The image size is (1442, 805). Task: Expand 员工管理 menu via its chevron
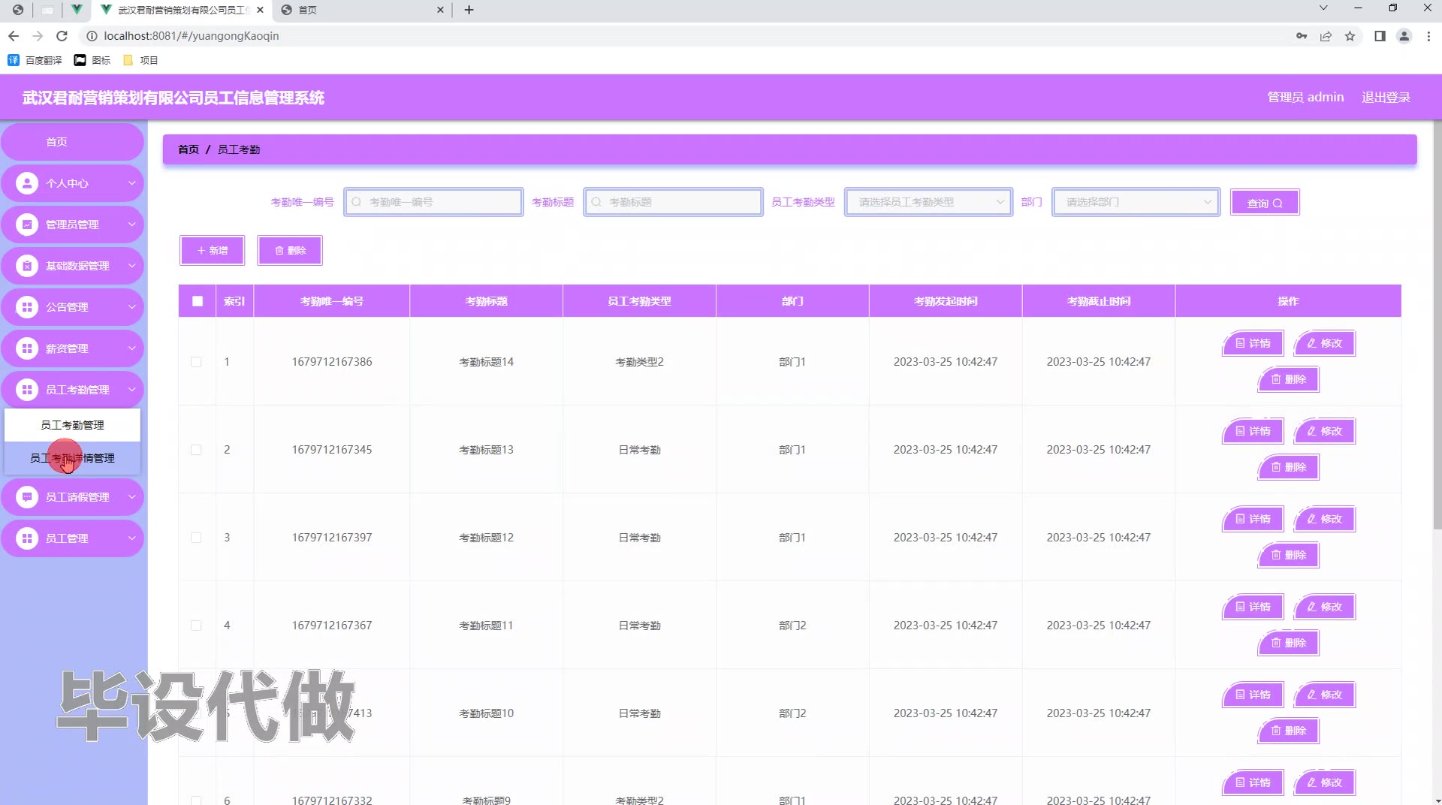click(x=132, y=538)
